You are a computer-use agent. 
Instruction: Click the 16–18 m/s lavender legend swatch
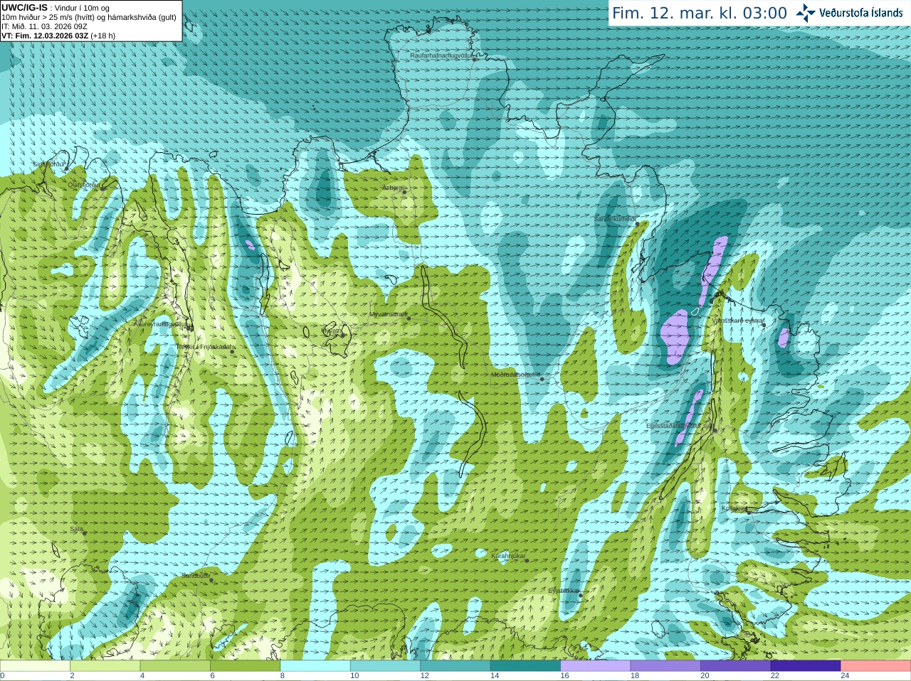pyautogui.click(x=596, y=666)
